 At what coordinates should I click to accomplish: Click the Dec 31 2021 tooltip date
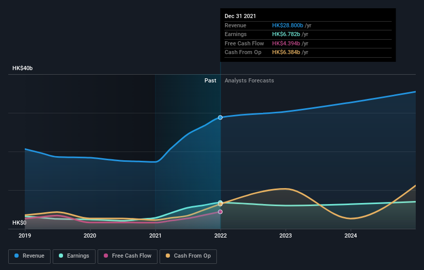240,16
